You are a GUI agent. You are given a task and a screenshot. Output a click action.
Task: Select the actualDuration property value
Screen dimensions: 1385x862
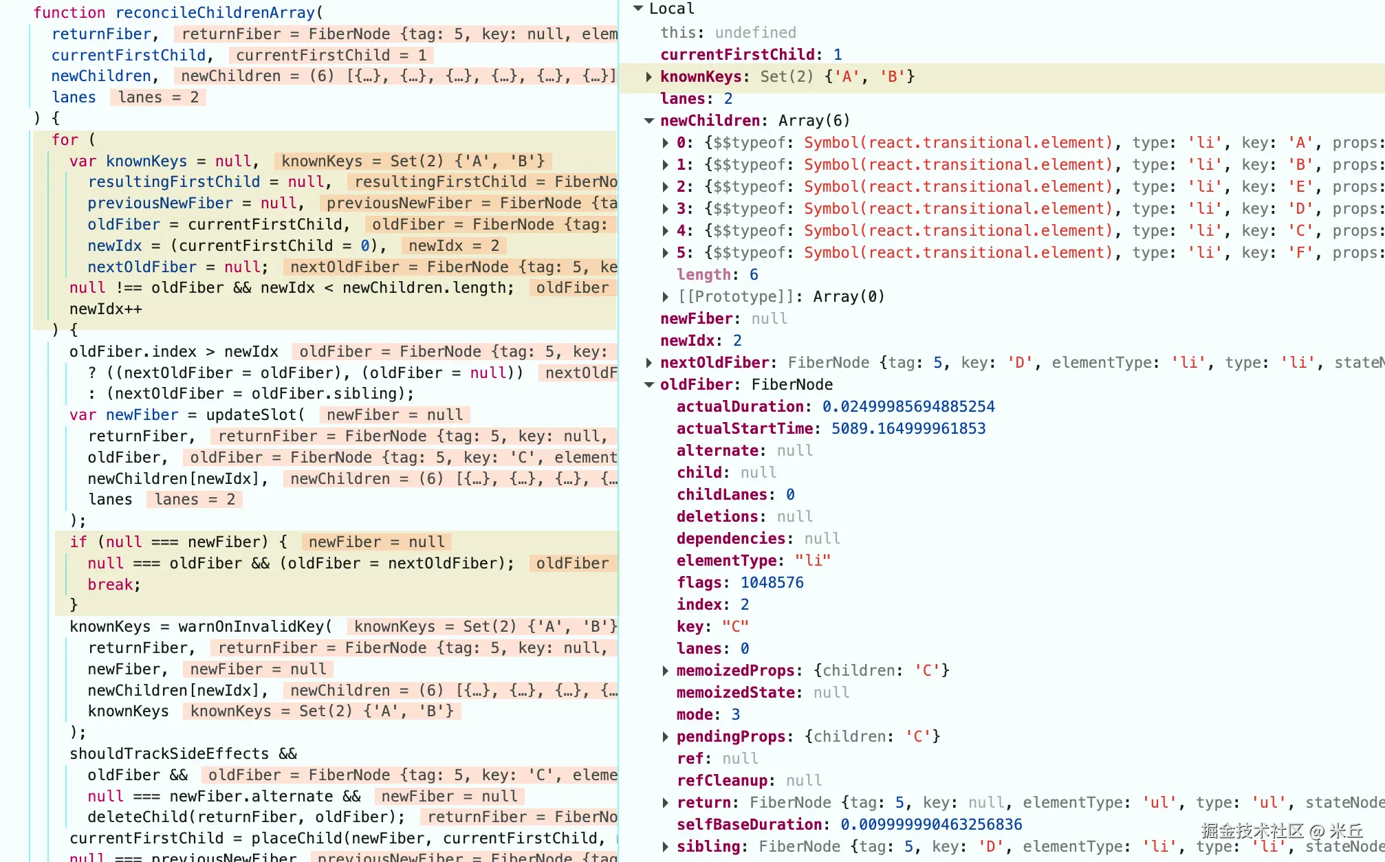[908, 406]
